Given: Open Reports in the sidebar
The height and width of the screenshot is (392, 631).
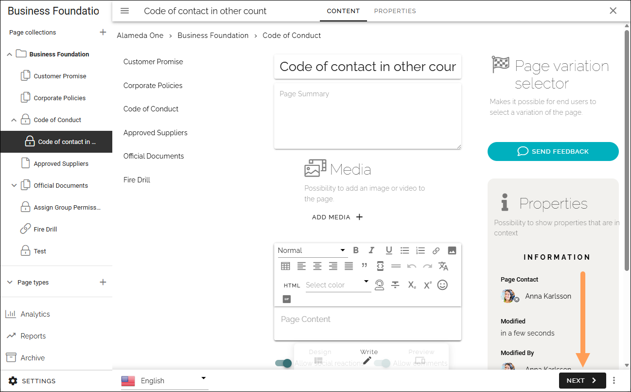Looking at the screenshot, I should tap(26, 336).
